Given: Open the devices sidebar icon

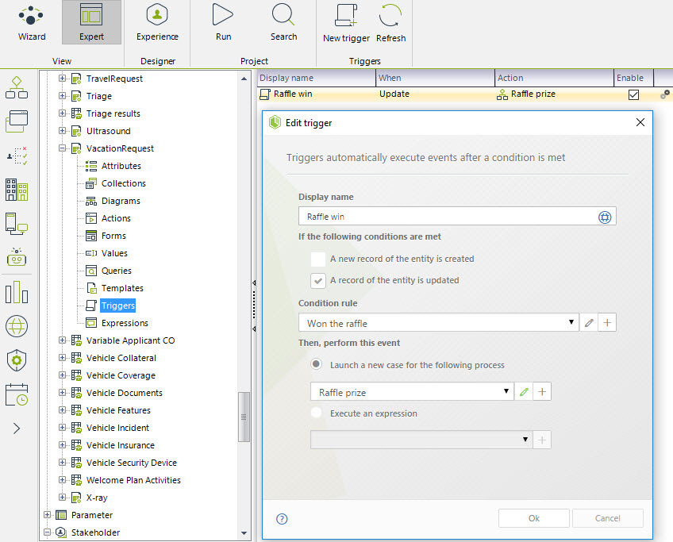Looking at the screenshot, I should 17,224.
